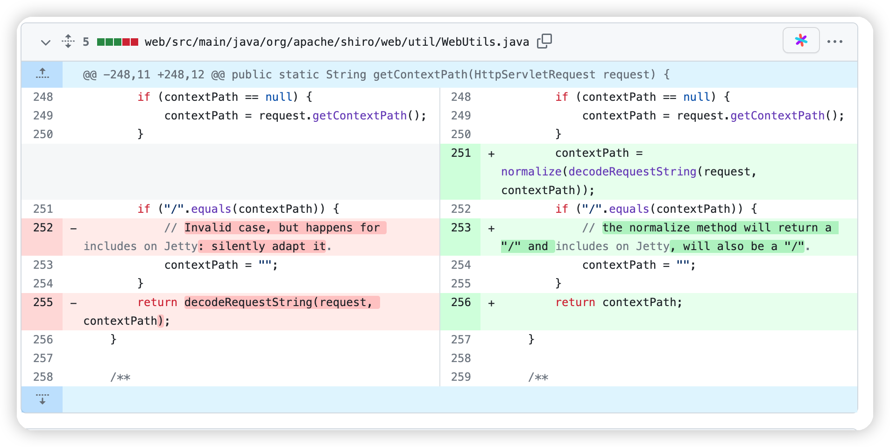Click the minus marker on removed line 252

[73, 229]
